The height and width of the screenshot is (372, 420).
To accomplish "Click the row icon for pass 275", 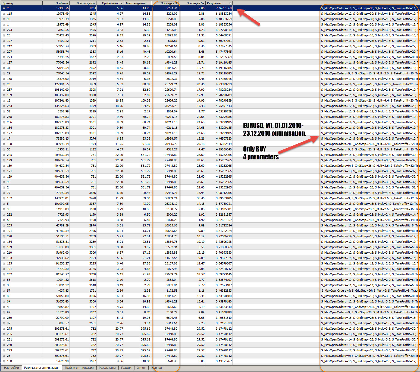I will [4, 329].
